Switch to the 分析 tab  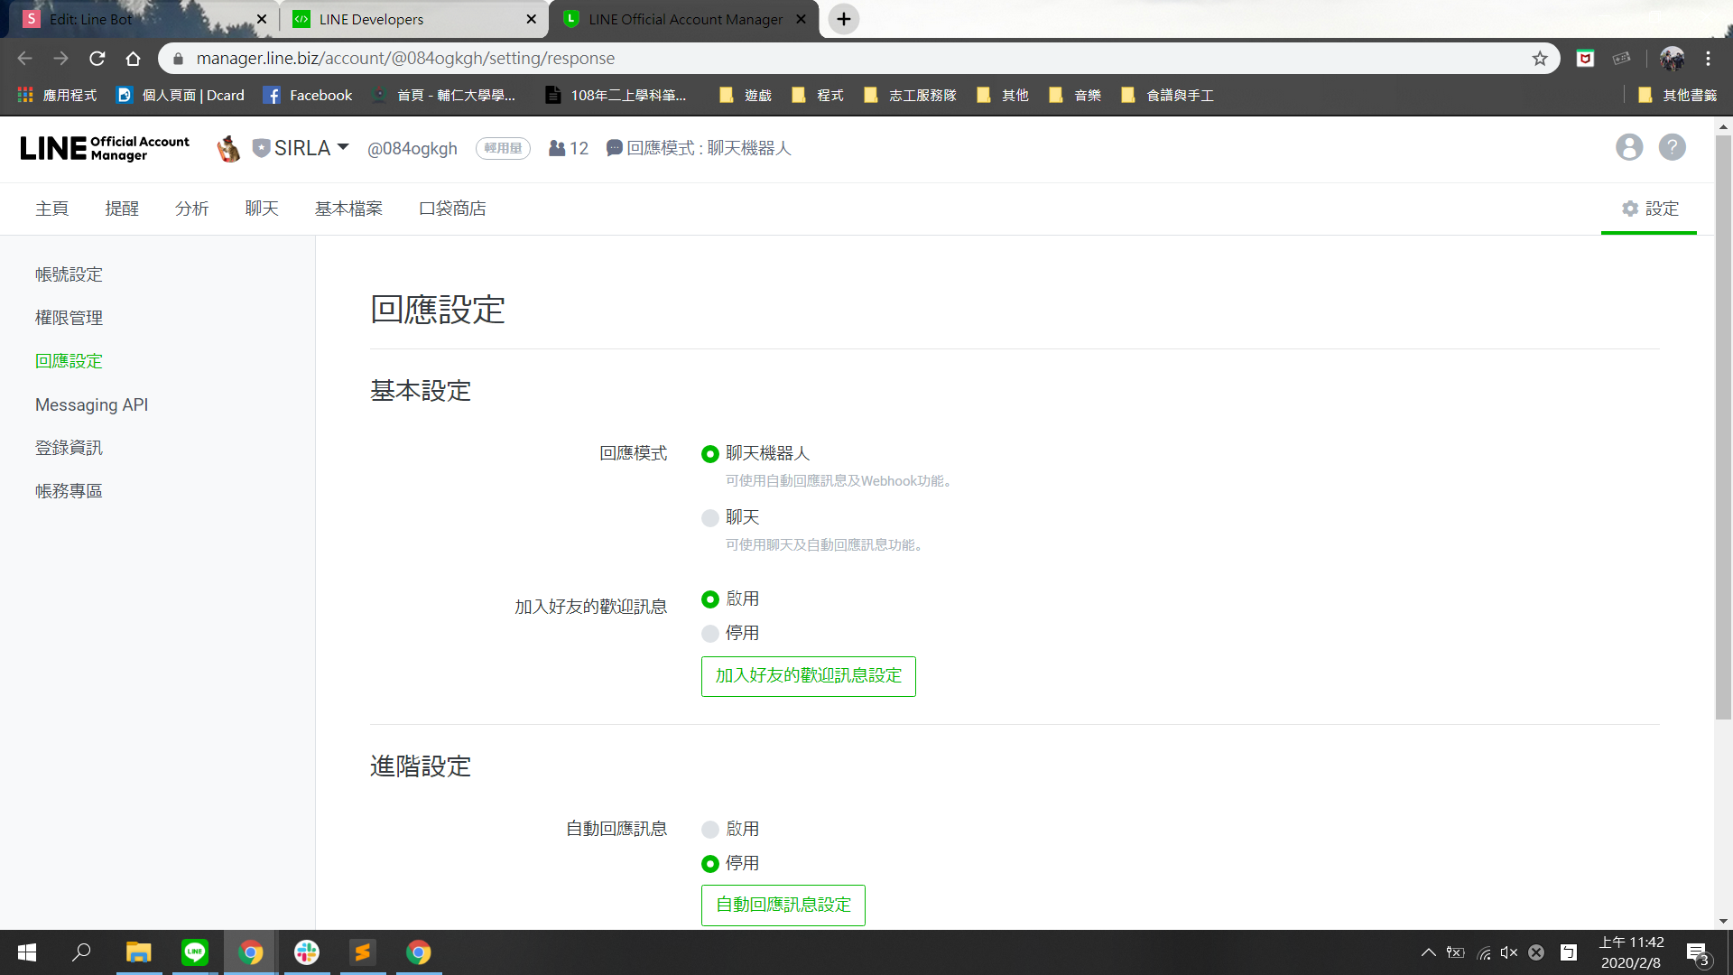tap(191, 209)
